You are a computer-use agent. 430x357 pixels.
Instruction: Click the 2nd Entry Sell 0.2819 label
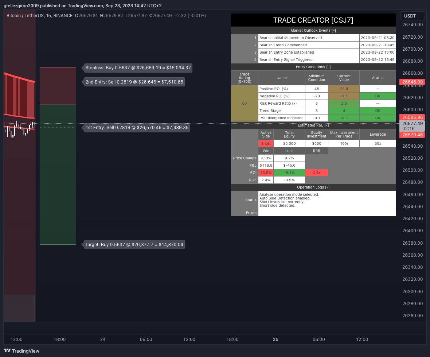[x=134, y=82]
